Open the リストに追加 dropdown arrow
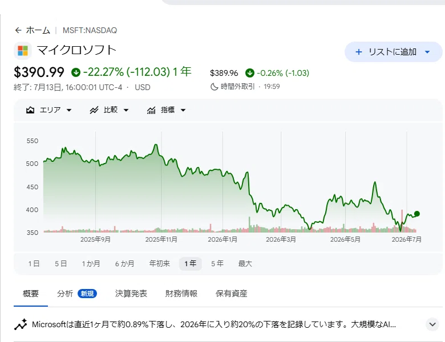Image resolution: width=445 pixels, height=342 pixels. pyautogui.click(x=427, y=52)
